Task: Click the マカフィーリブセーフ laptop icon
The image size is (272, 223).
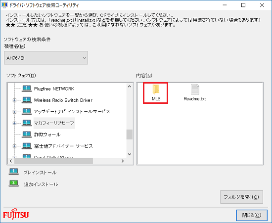Action: pos(27,123)
